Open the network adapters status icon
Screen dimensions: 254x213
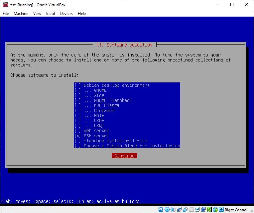point(179,210)
